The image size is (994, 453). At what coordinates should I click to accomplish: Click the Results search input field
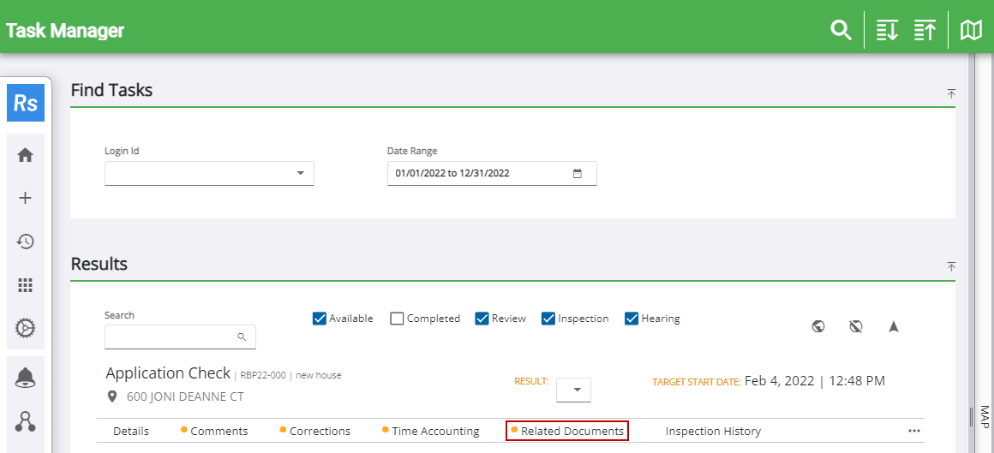(171, 337)
